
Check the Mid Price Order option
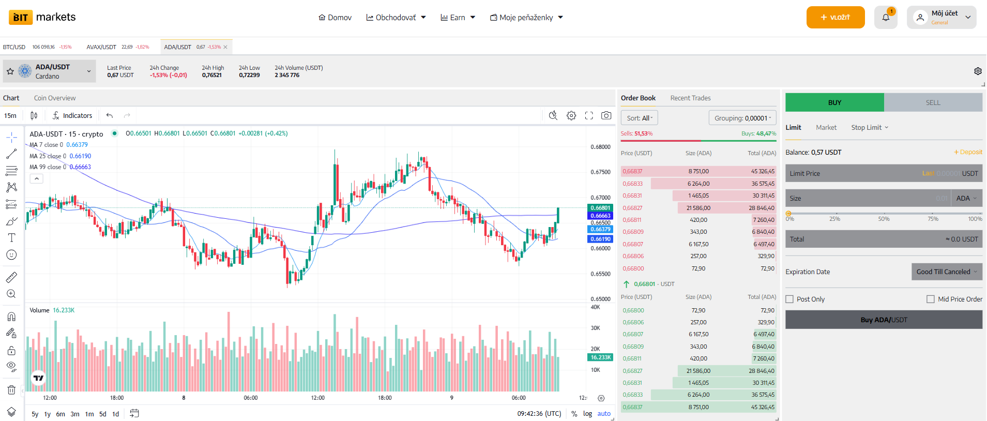pos(931,299)
